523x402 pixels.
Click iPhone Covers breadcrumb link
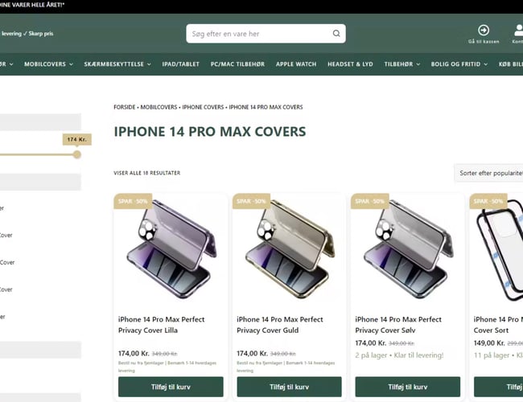203,106
